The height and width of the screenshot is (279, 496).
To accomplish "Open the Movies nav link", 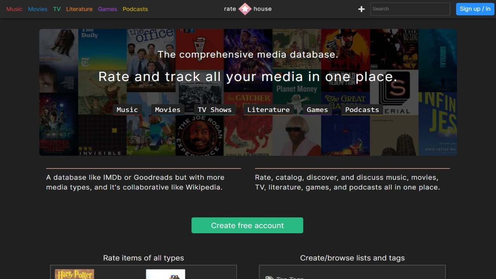I will [38, 9].
